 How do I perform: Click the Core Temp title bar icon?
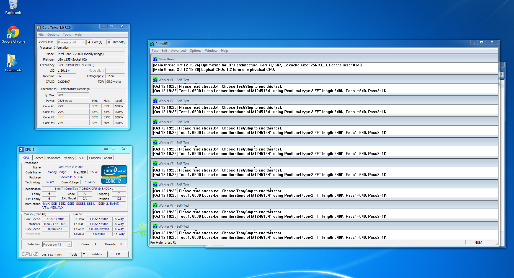[39, 28]
